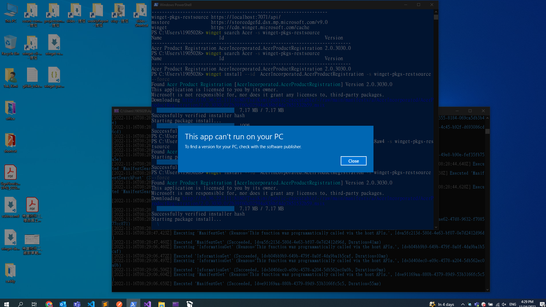Open Visual Studio Code from the taskbar
The image size is (546, 307).
pyautogui.click(x=91, y=304)
